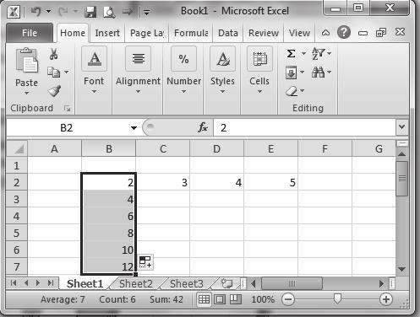The height and width of the screenshot is (317, 420).
Task: Open the Name Box dropdown
Action: (x=134, y=128)
